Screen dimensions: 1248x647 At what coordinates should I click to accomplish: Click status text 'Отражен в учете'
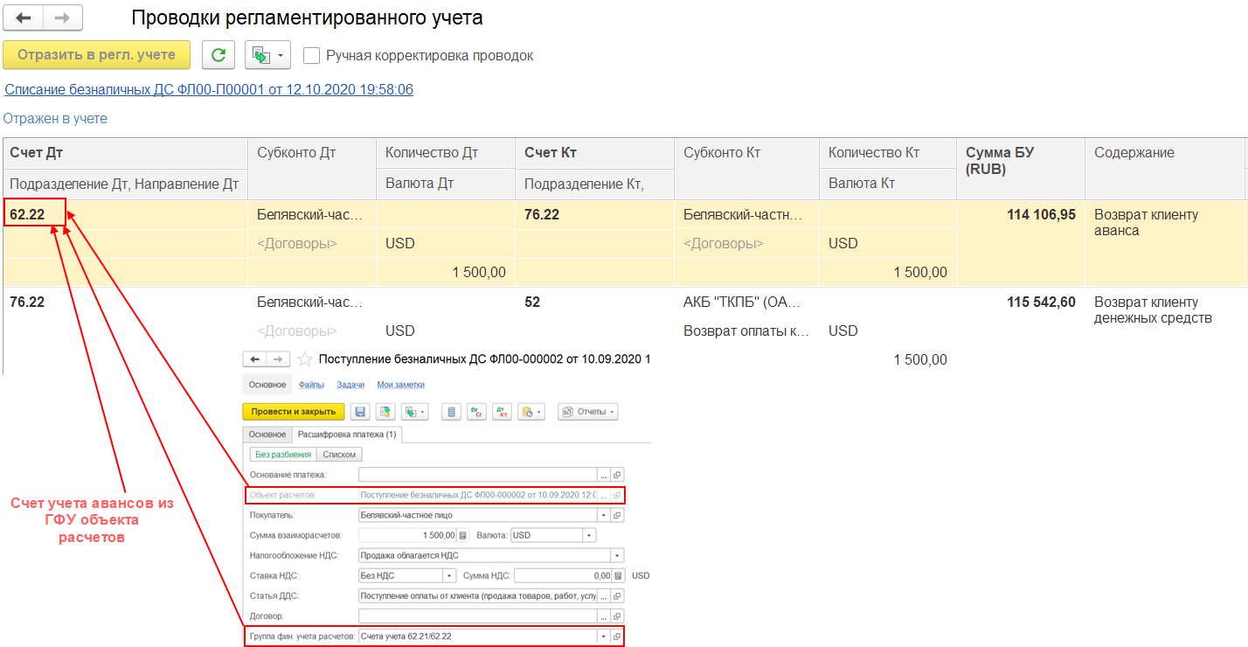(x=55, y=118)
